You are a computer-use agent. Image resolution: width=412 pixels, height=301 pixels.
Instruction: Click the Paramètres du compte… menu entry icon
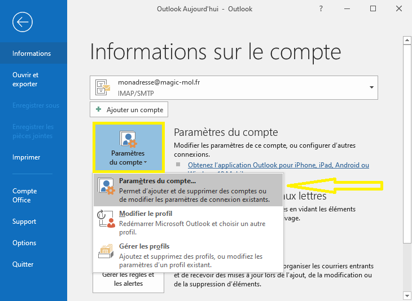point(107,186)
